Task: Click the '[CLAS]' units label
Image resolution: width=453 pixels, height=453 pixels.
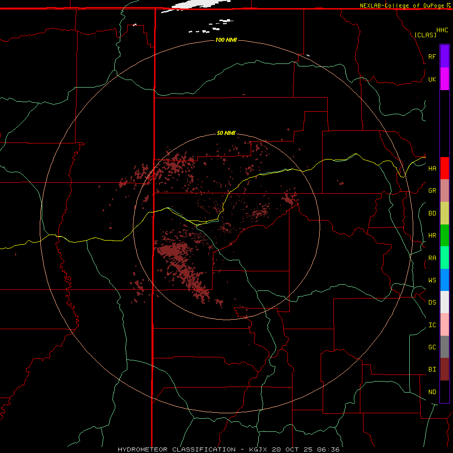Action: (x=425, y=35)
